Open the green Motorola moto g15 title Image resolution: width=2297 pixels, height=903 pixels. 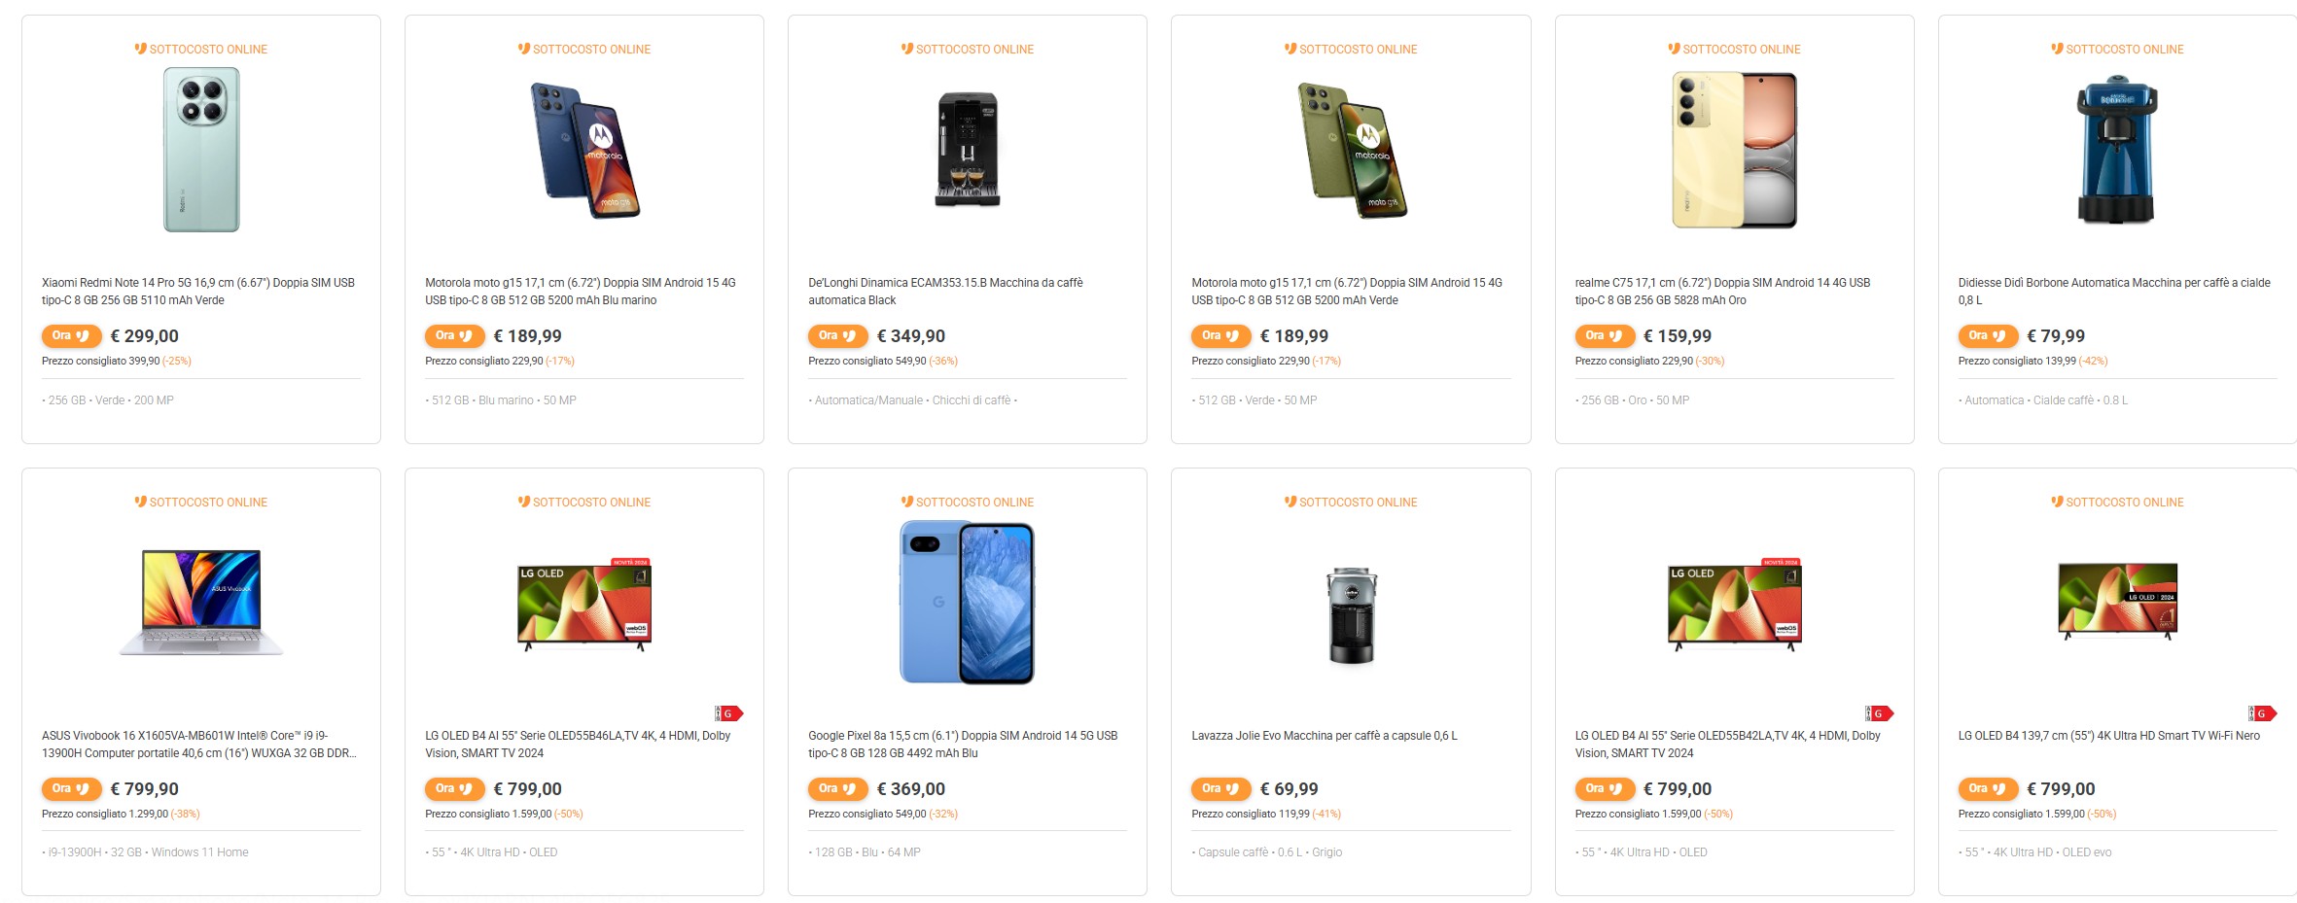click(1346, 292)
